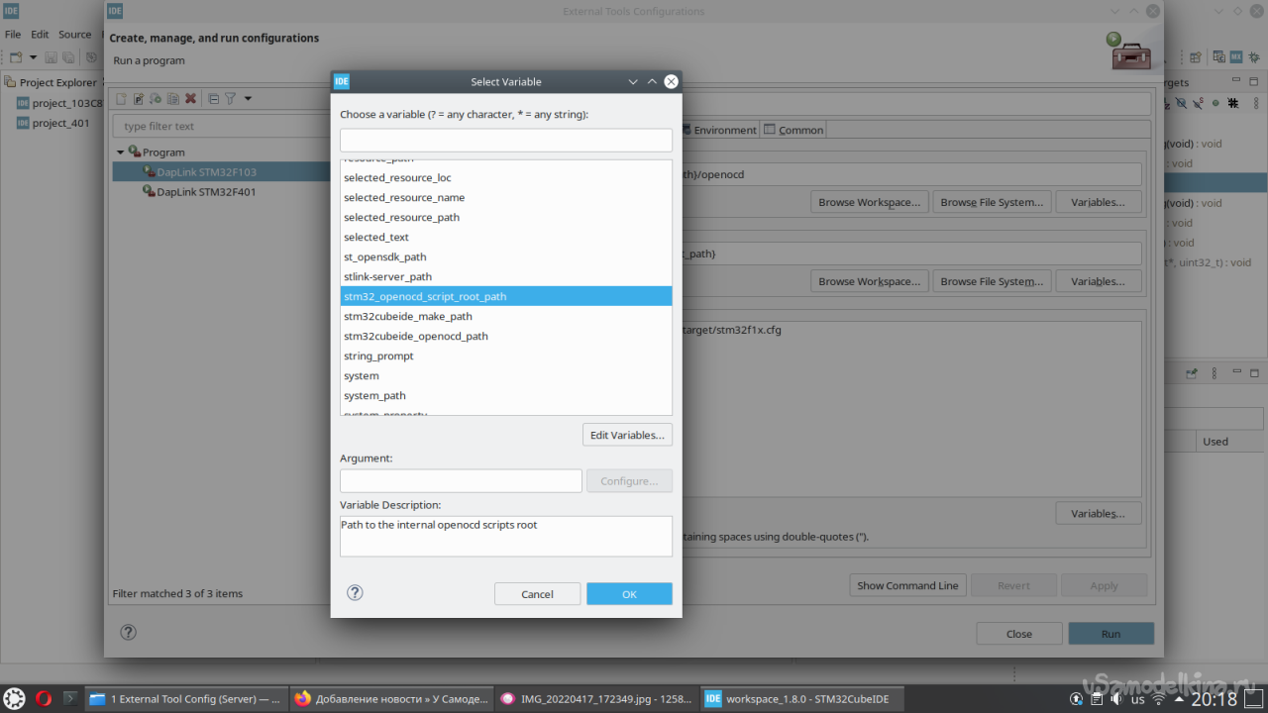Select the string_prompt variable
The image size is (1268, 713).
pos(506,356)
